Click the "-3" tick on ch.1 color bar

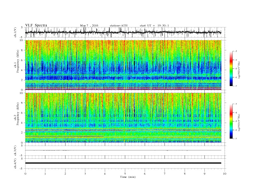(236, 51)
